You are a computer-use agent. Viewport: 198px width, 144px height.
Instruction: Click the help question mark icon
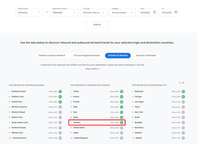tap(180, 83)
